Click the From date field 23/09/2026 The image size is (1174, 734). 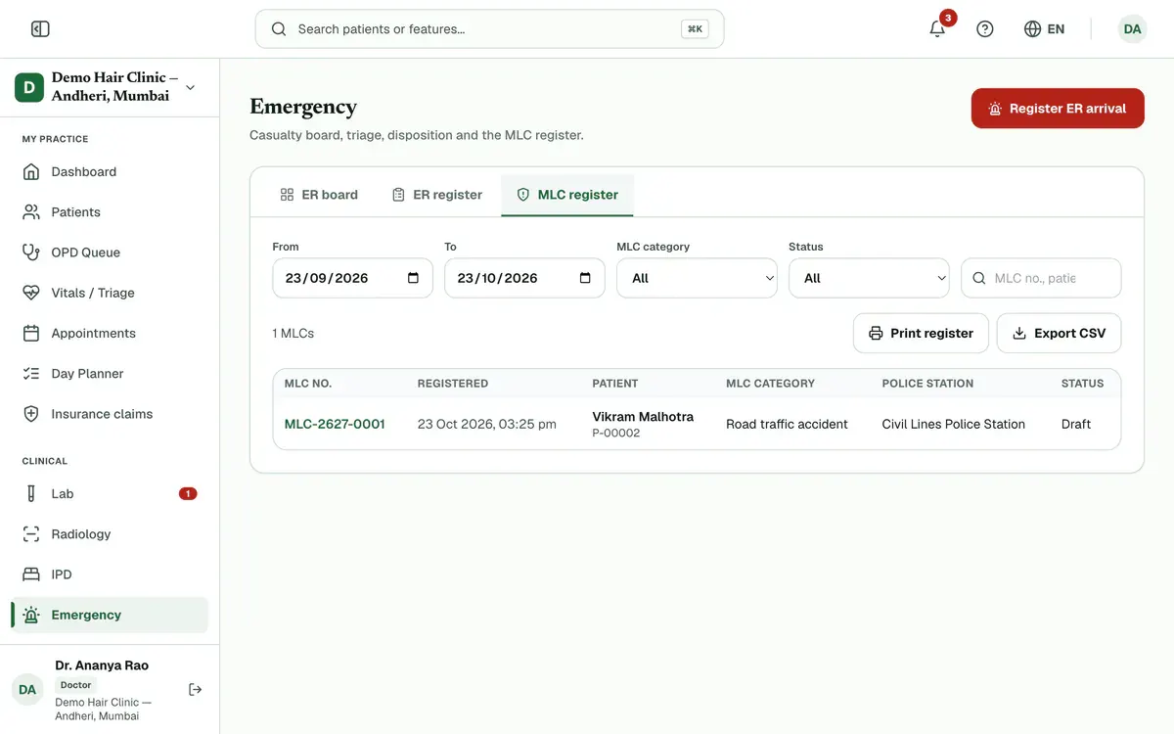pyautogui.click(x=352, y=278)
